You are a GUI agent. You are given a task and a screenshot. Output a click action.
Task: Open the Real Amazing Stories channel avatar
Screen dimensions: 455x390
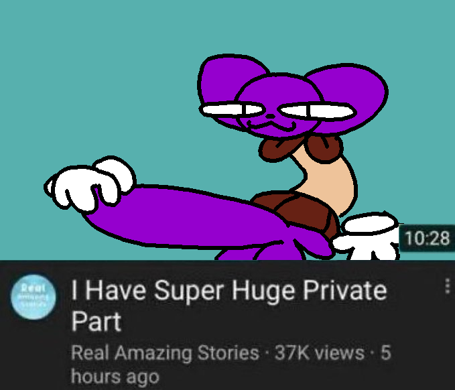[33, 297]
